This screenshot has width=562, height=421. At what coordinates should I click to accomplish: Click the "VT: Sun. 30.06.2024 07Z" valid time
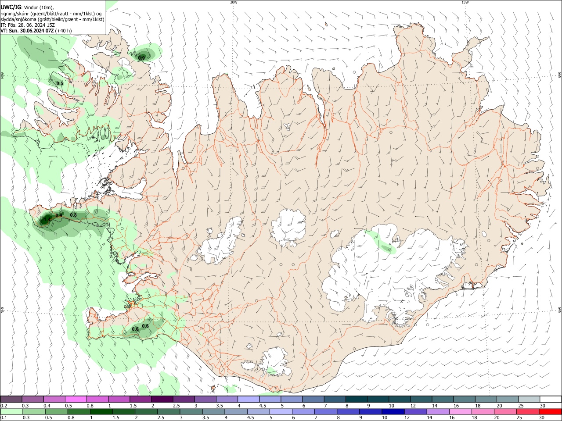click(27, 31)
